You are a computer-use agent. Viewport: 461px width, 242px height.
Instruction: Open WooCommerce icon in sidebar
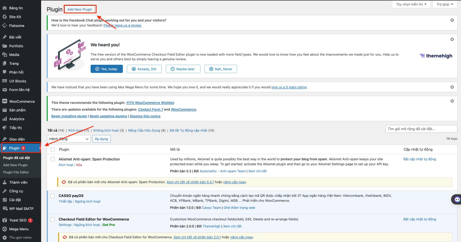click(x=4, y=101)
